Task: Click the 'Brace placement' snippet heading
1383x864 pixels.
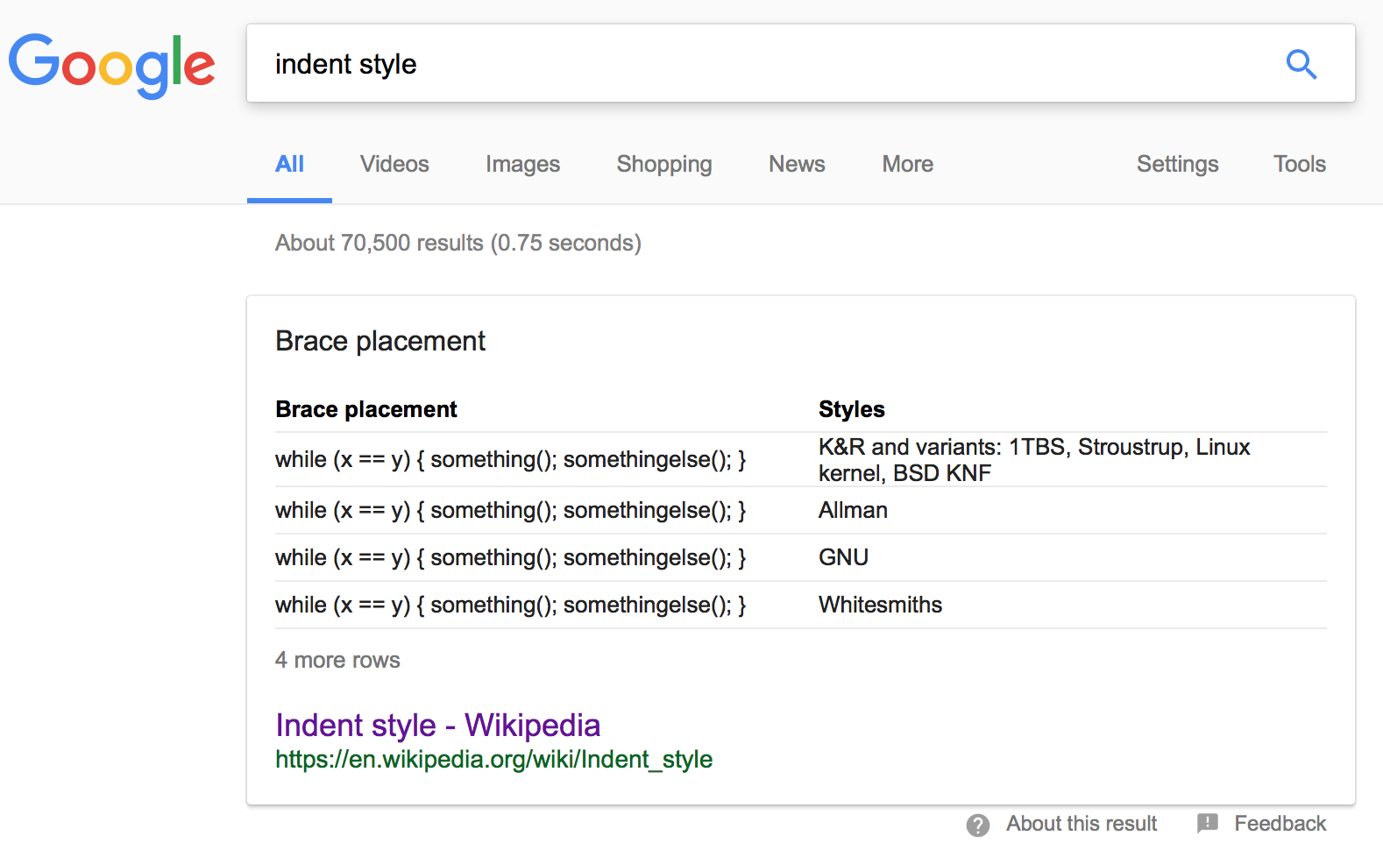Action: pyautogui.click(x=380, y=341)
